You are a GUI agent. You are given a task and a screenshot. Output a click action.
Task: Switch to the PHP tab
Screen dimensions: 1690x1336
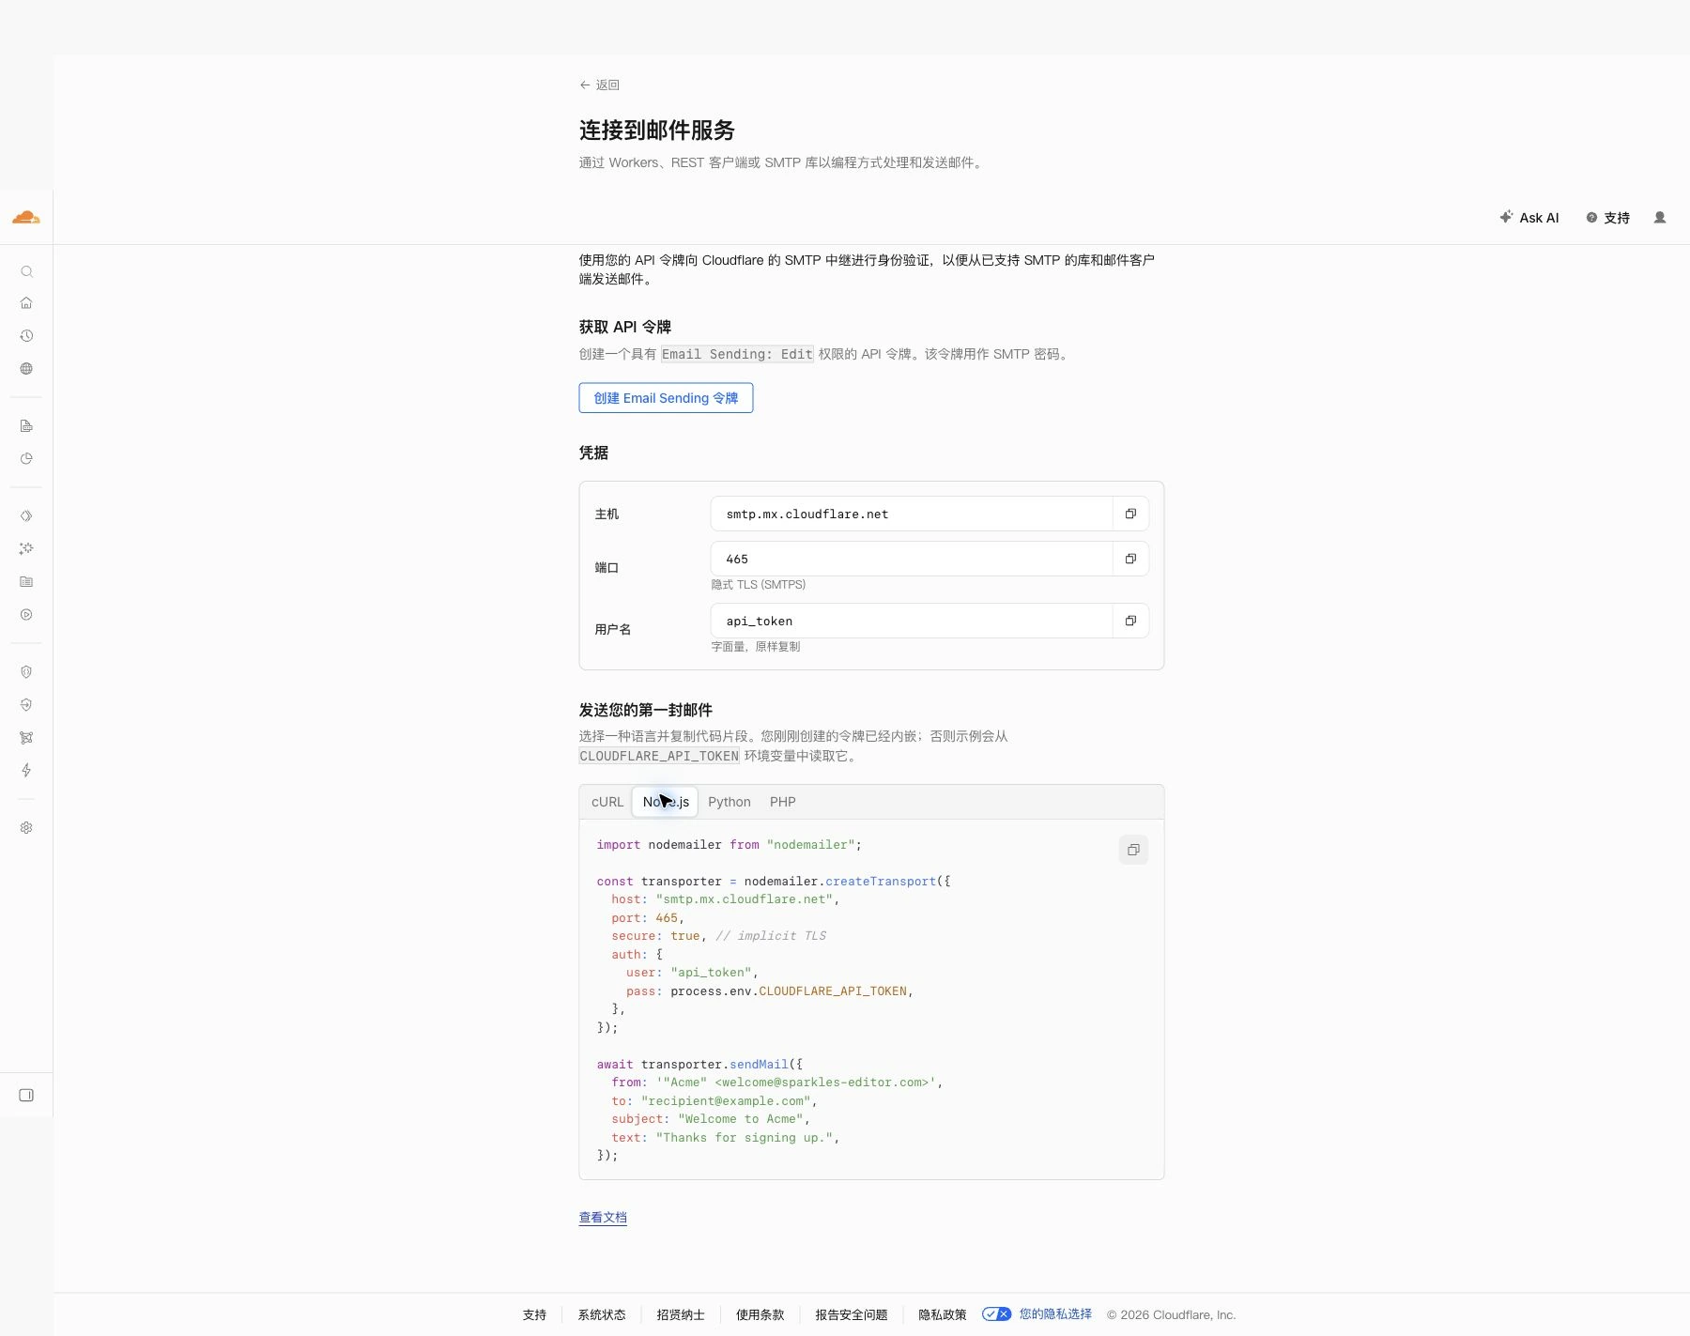point(782,802)
